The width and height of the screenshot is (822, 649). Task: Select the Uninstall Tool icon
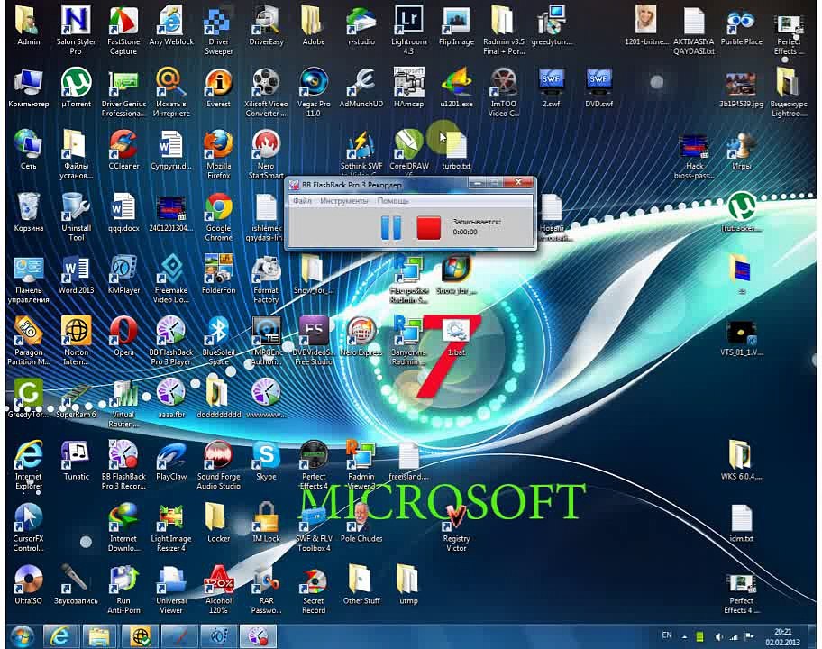[76, 217]
